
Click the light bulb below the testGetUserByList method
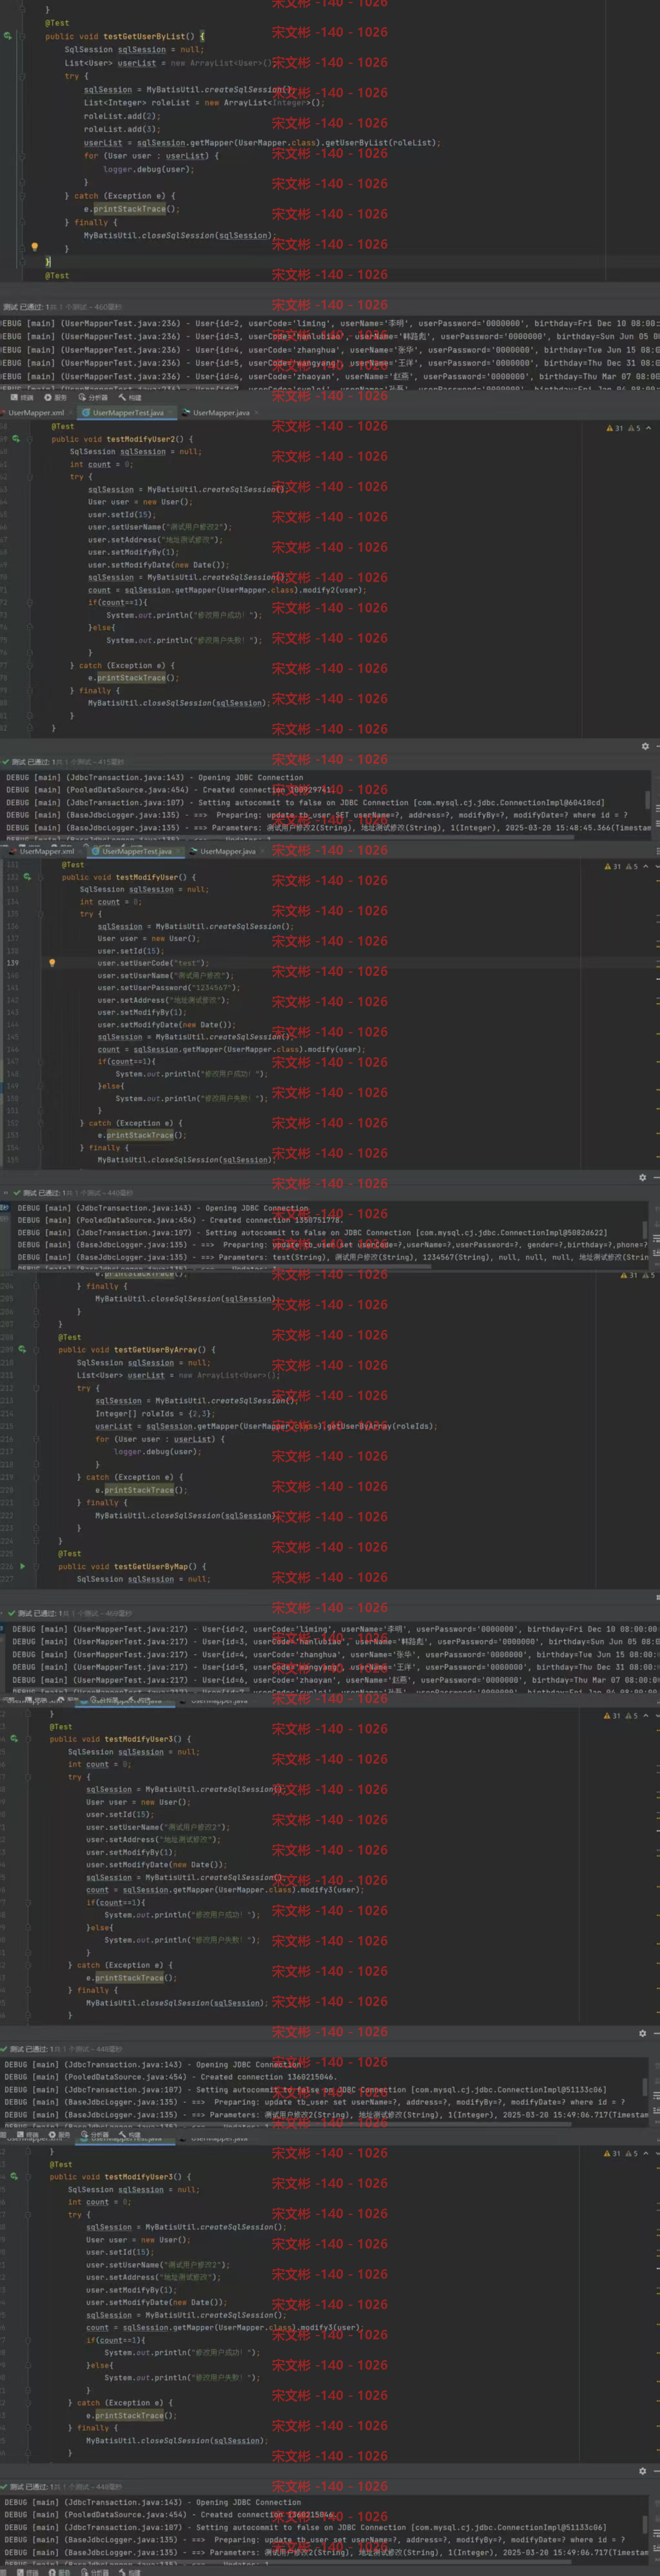34,247
